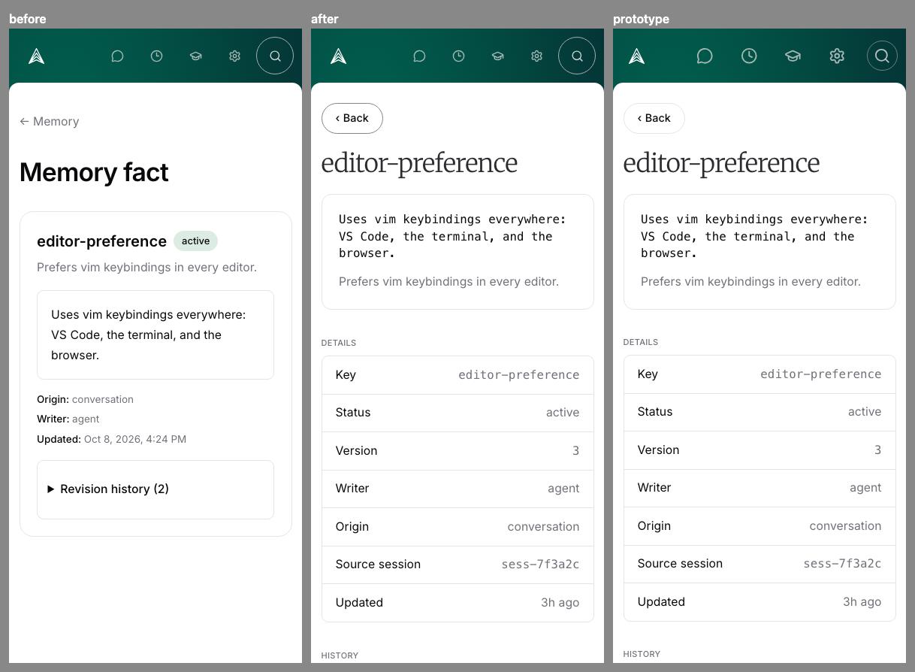Select the Key row in the after panel
The width and height of the screenshot is (915, 672).
click(x=457, y=375)
